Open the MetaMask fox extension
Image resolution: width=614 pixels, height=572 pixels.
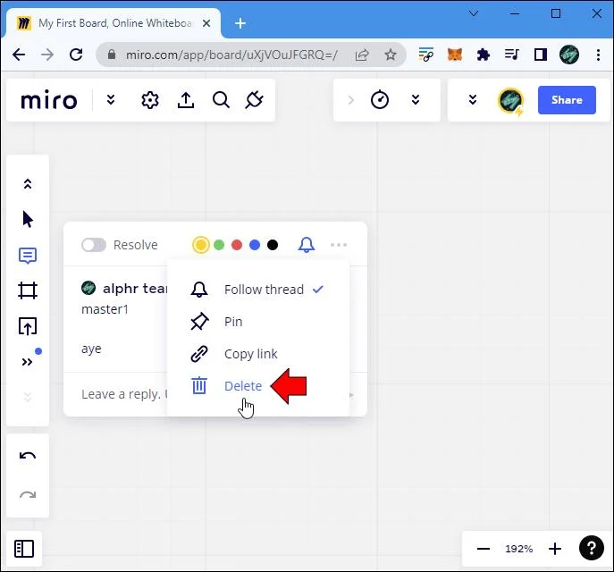coord(455,55)
